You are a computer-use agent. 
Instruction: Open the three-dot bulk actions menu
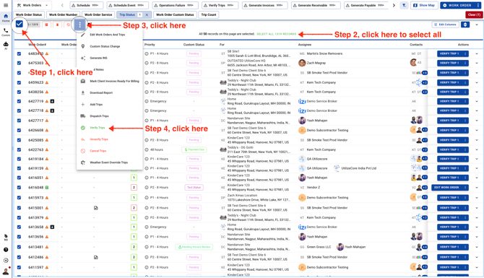(79, 25)
